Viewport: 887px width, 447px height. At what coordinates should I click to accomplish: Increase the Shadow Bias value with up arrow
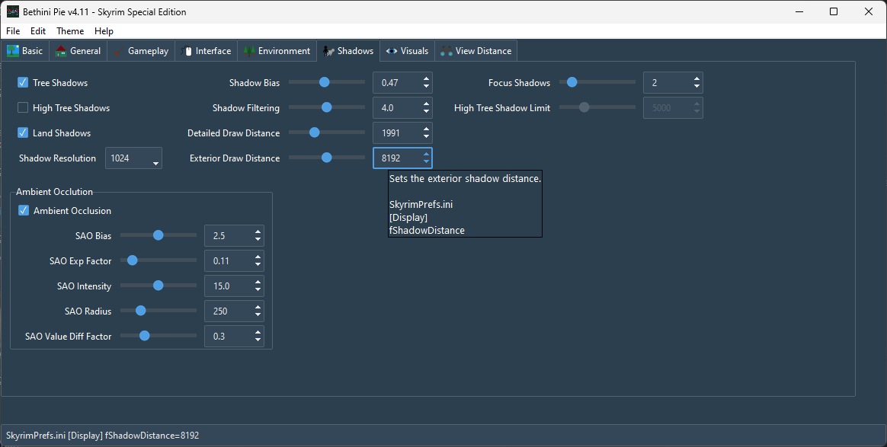(426, 79)
